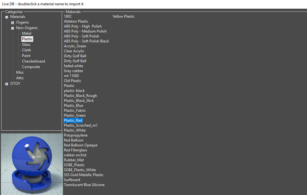Select the Plastic category
Image resolution: width=307 pixels, height=195 pixels.
[x=27, y=39]
